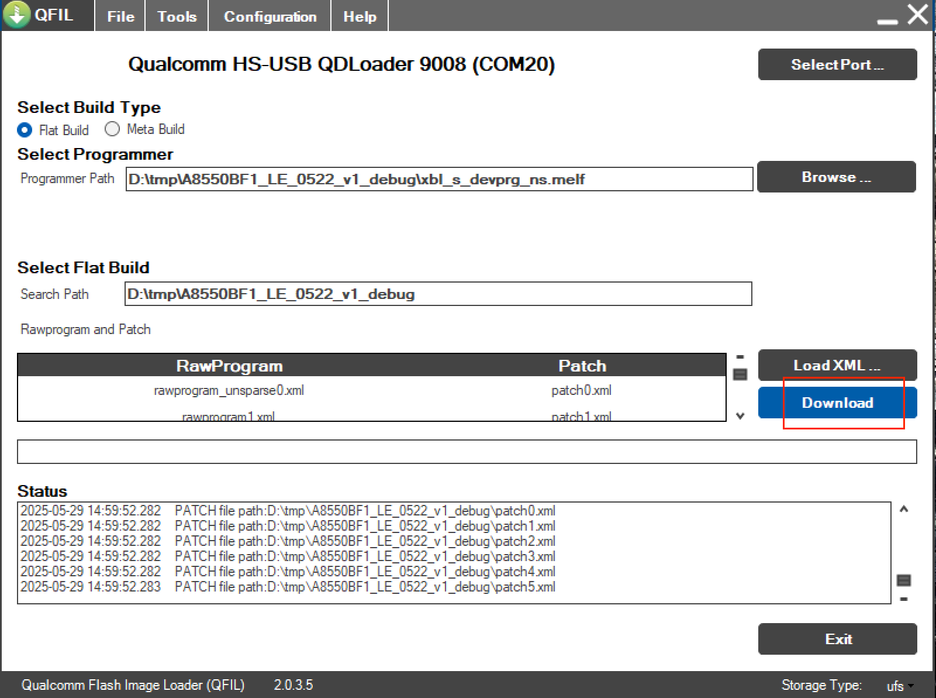The image size is (936, 698).
Task: Open the File menu
Action: [120, 16]
